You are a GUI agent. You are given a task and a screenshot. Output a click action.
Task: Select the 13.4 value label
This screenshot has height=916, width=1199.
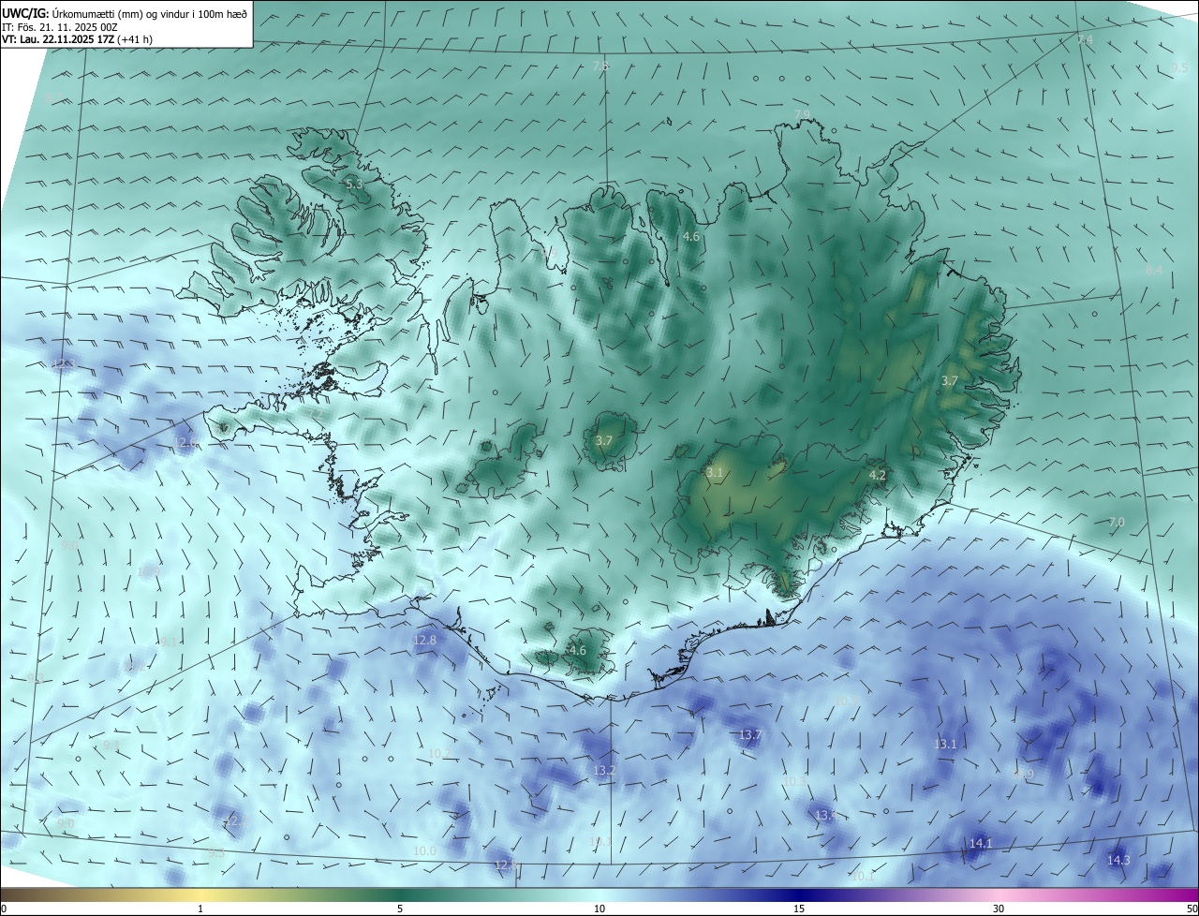pyautogui.click(x=825, y=816)
